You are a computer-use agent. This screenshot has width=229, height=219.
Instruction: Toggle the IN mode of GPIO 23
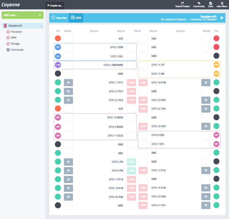click(206, 100)
